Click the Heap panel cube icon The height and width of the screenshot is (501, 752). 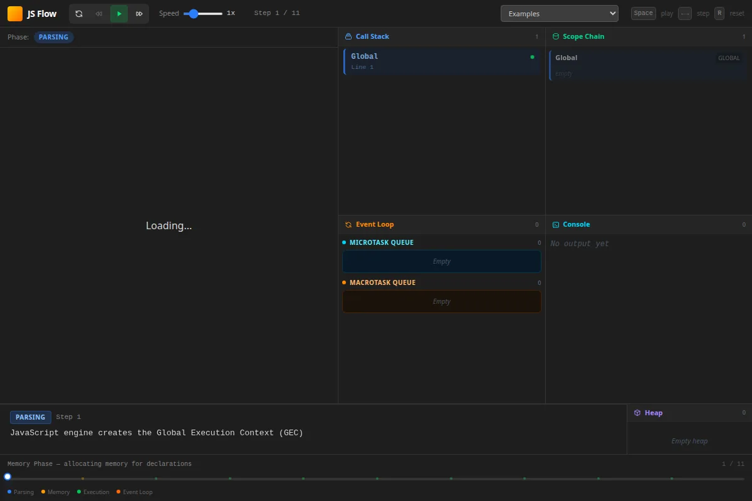click(x=637, y=413)
